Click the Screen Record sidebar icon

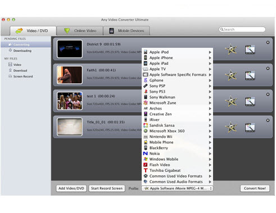click(x=10, y=76)
